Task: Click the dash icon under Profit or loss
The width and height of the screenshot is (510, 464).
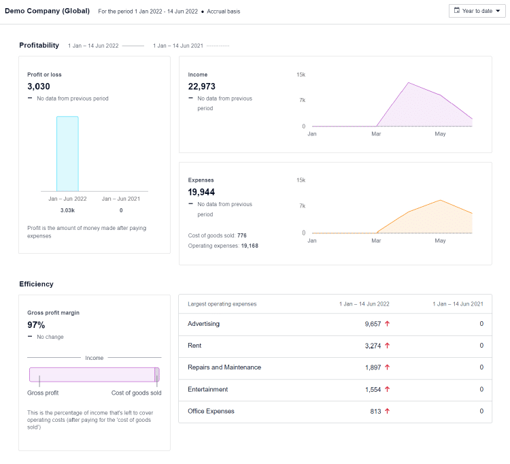Action: pyautogui.click(x=30, y=99)
